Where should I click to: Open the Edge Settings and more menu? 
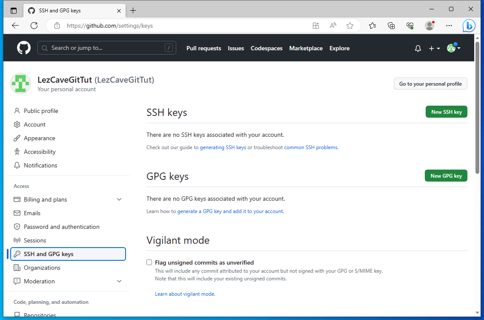click(449, 26)
